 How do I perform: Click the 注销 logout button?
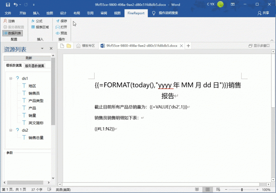tap(9, 21)
